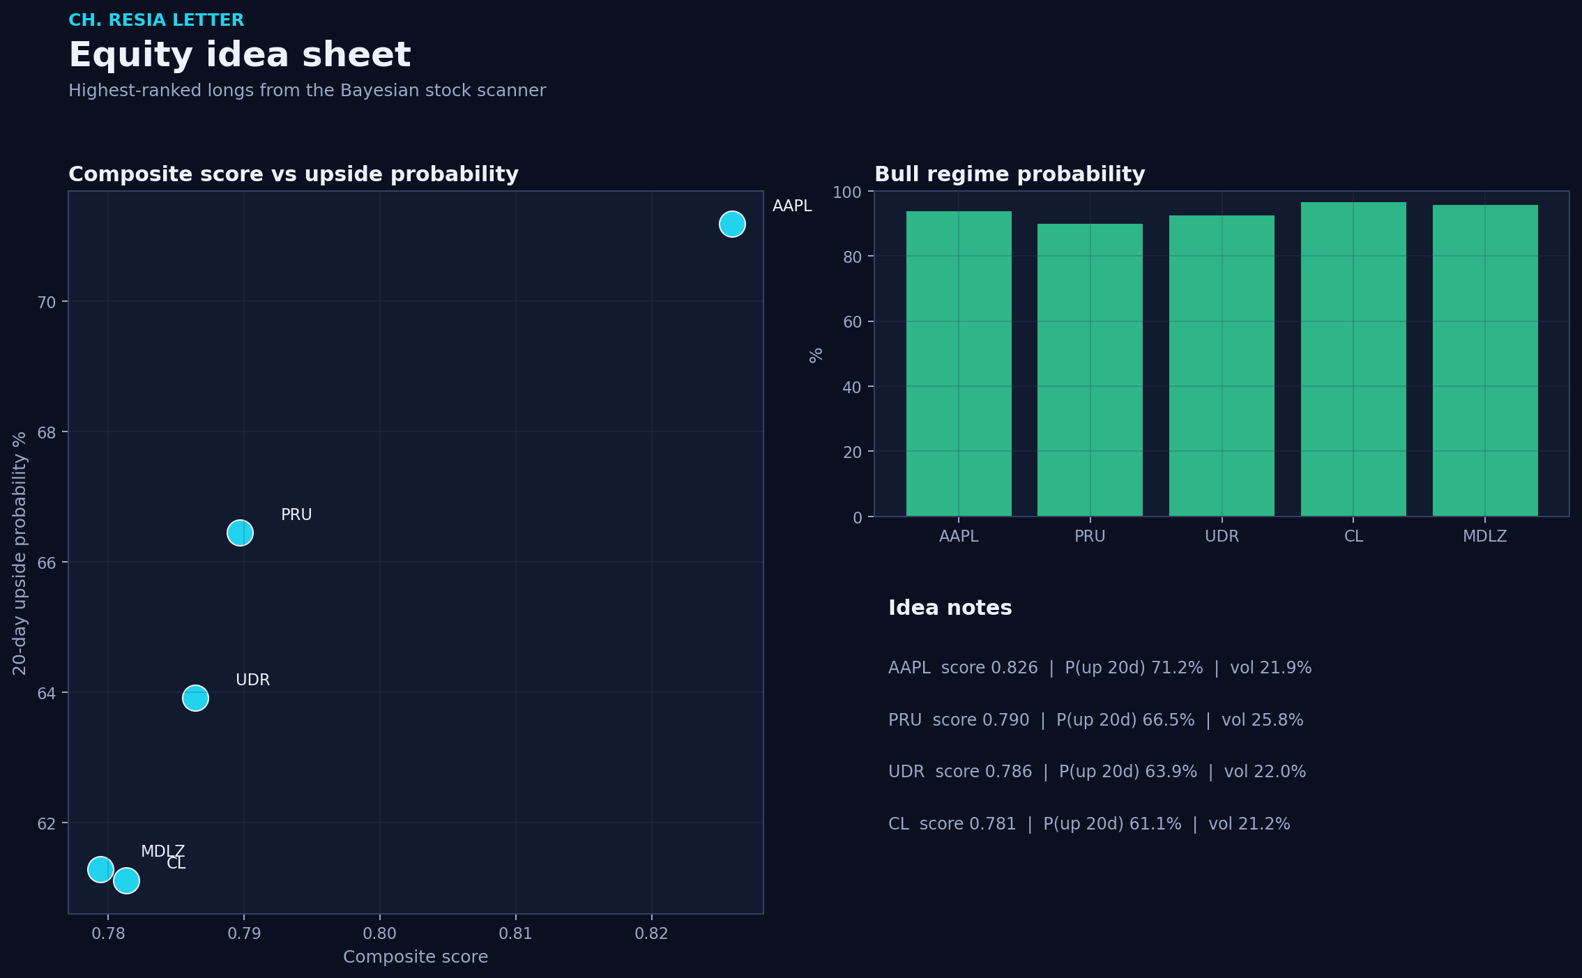Click the AAPL label beside scatter point
The width and height of the screenshot is (1582, 978).
coord(792,206)
